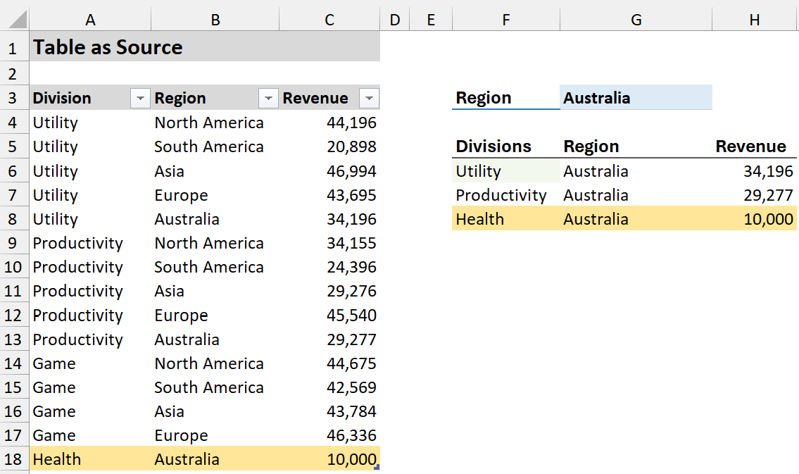
Task: Open the Revenue column filter dropdown
Action: 369,99
